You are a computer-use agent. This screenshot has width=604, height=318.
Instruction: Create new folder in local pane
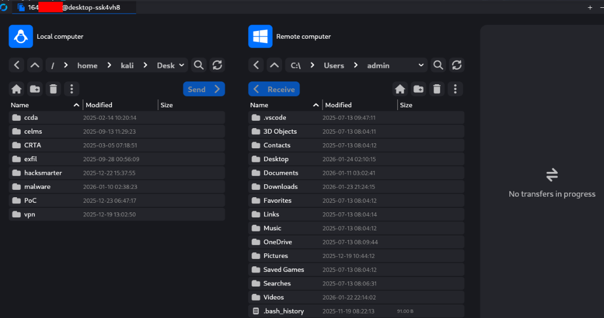(x=35, y=89)
